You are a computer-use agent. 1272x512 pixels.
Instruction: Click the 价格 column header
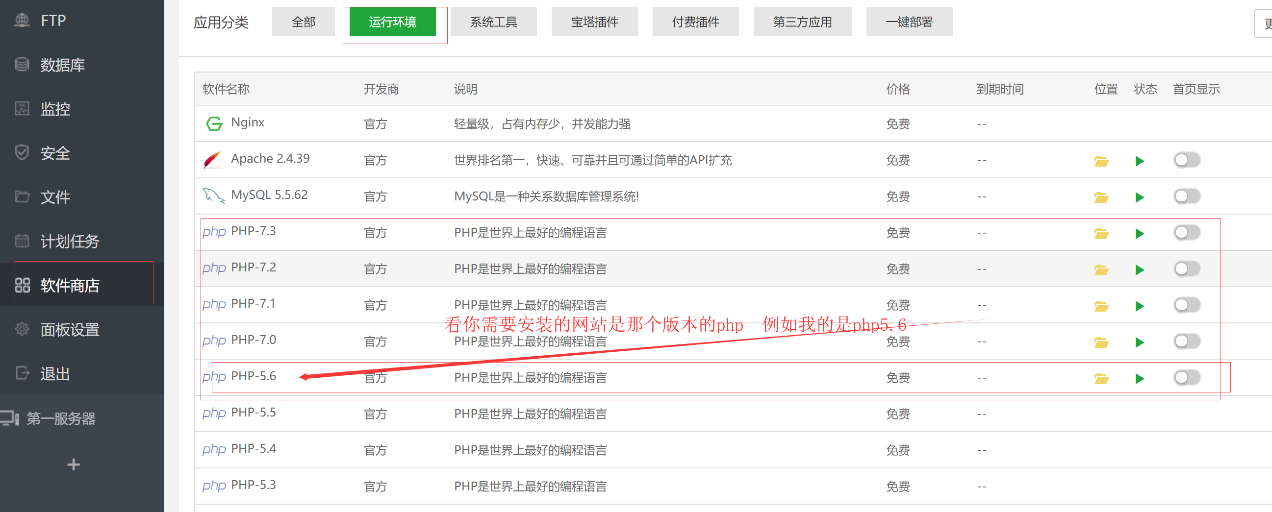pos(898,89)
